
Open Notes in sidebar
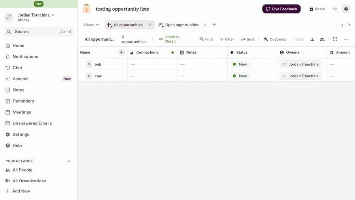tap(15, 90)
